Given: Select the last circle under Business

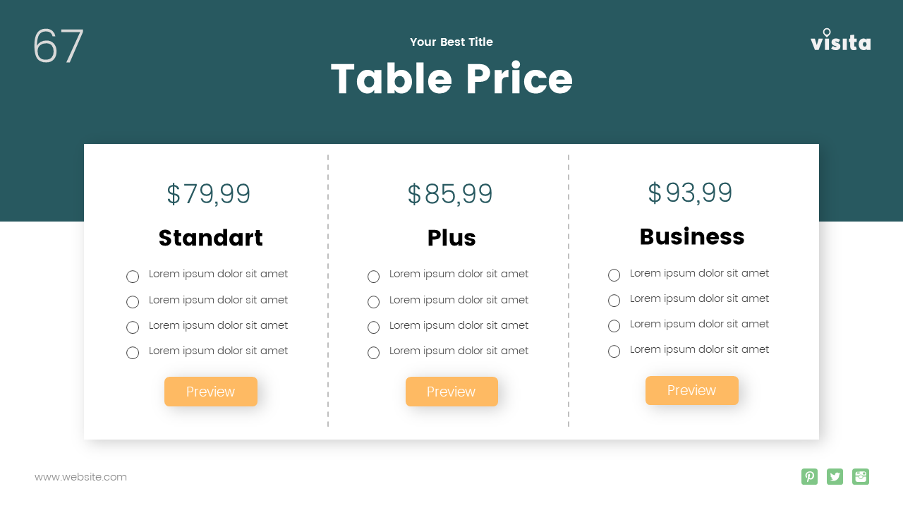Looking at the screenshot, I should 614,351.
